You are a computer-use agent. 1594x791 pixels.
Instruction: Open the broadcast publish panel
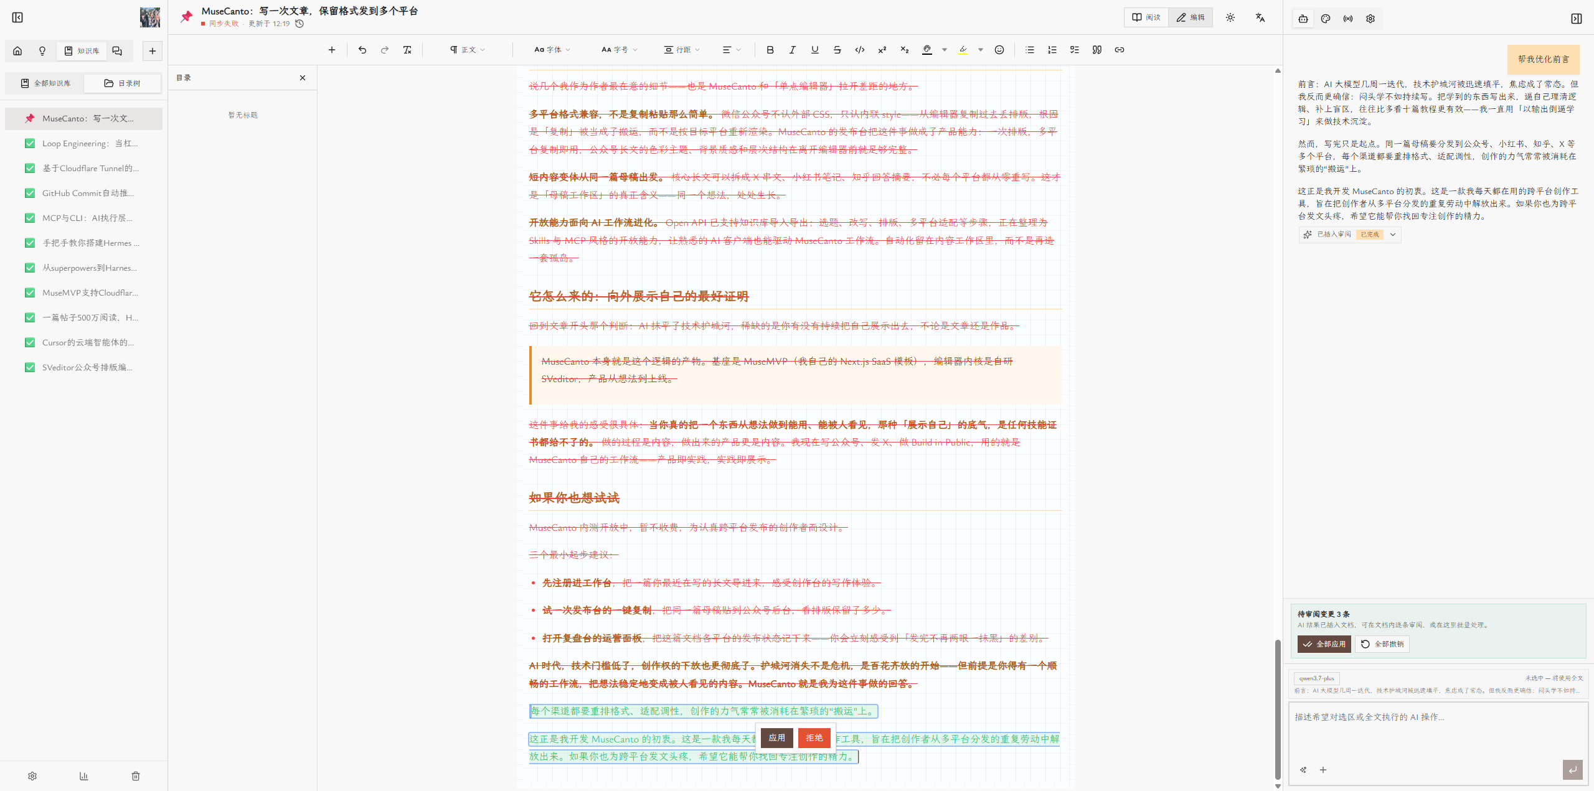1348,19
